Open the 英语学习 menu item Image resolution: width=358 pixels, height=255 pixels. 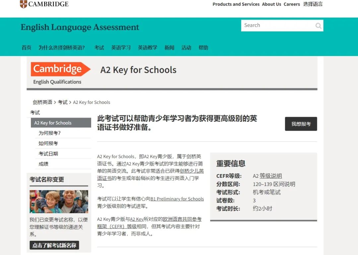[x=121, y=47]
